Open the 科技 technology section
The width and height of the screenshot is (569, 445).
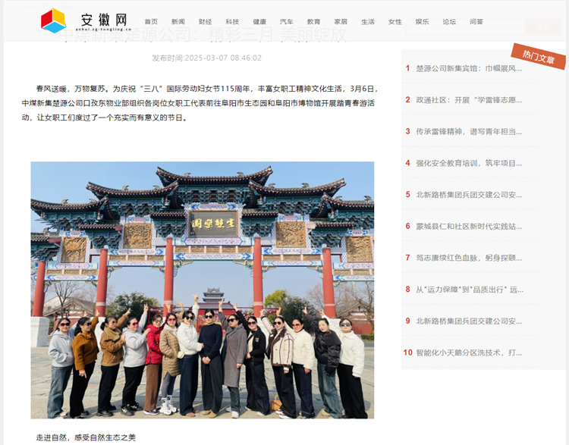tap(232, 22)
